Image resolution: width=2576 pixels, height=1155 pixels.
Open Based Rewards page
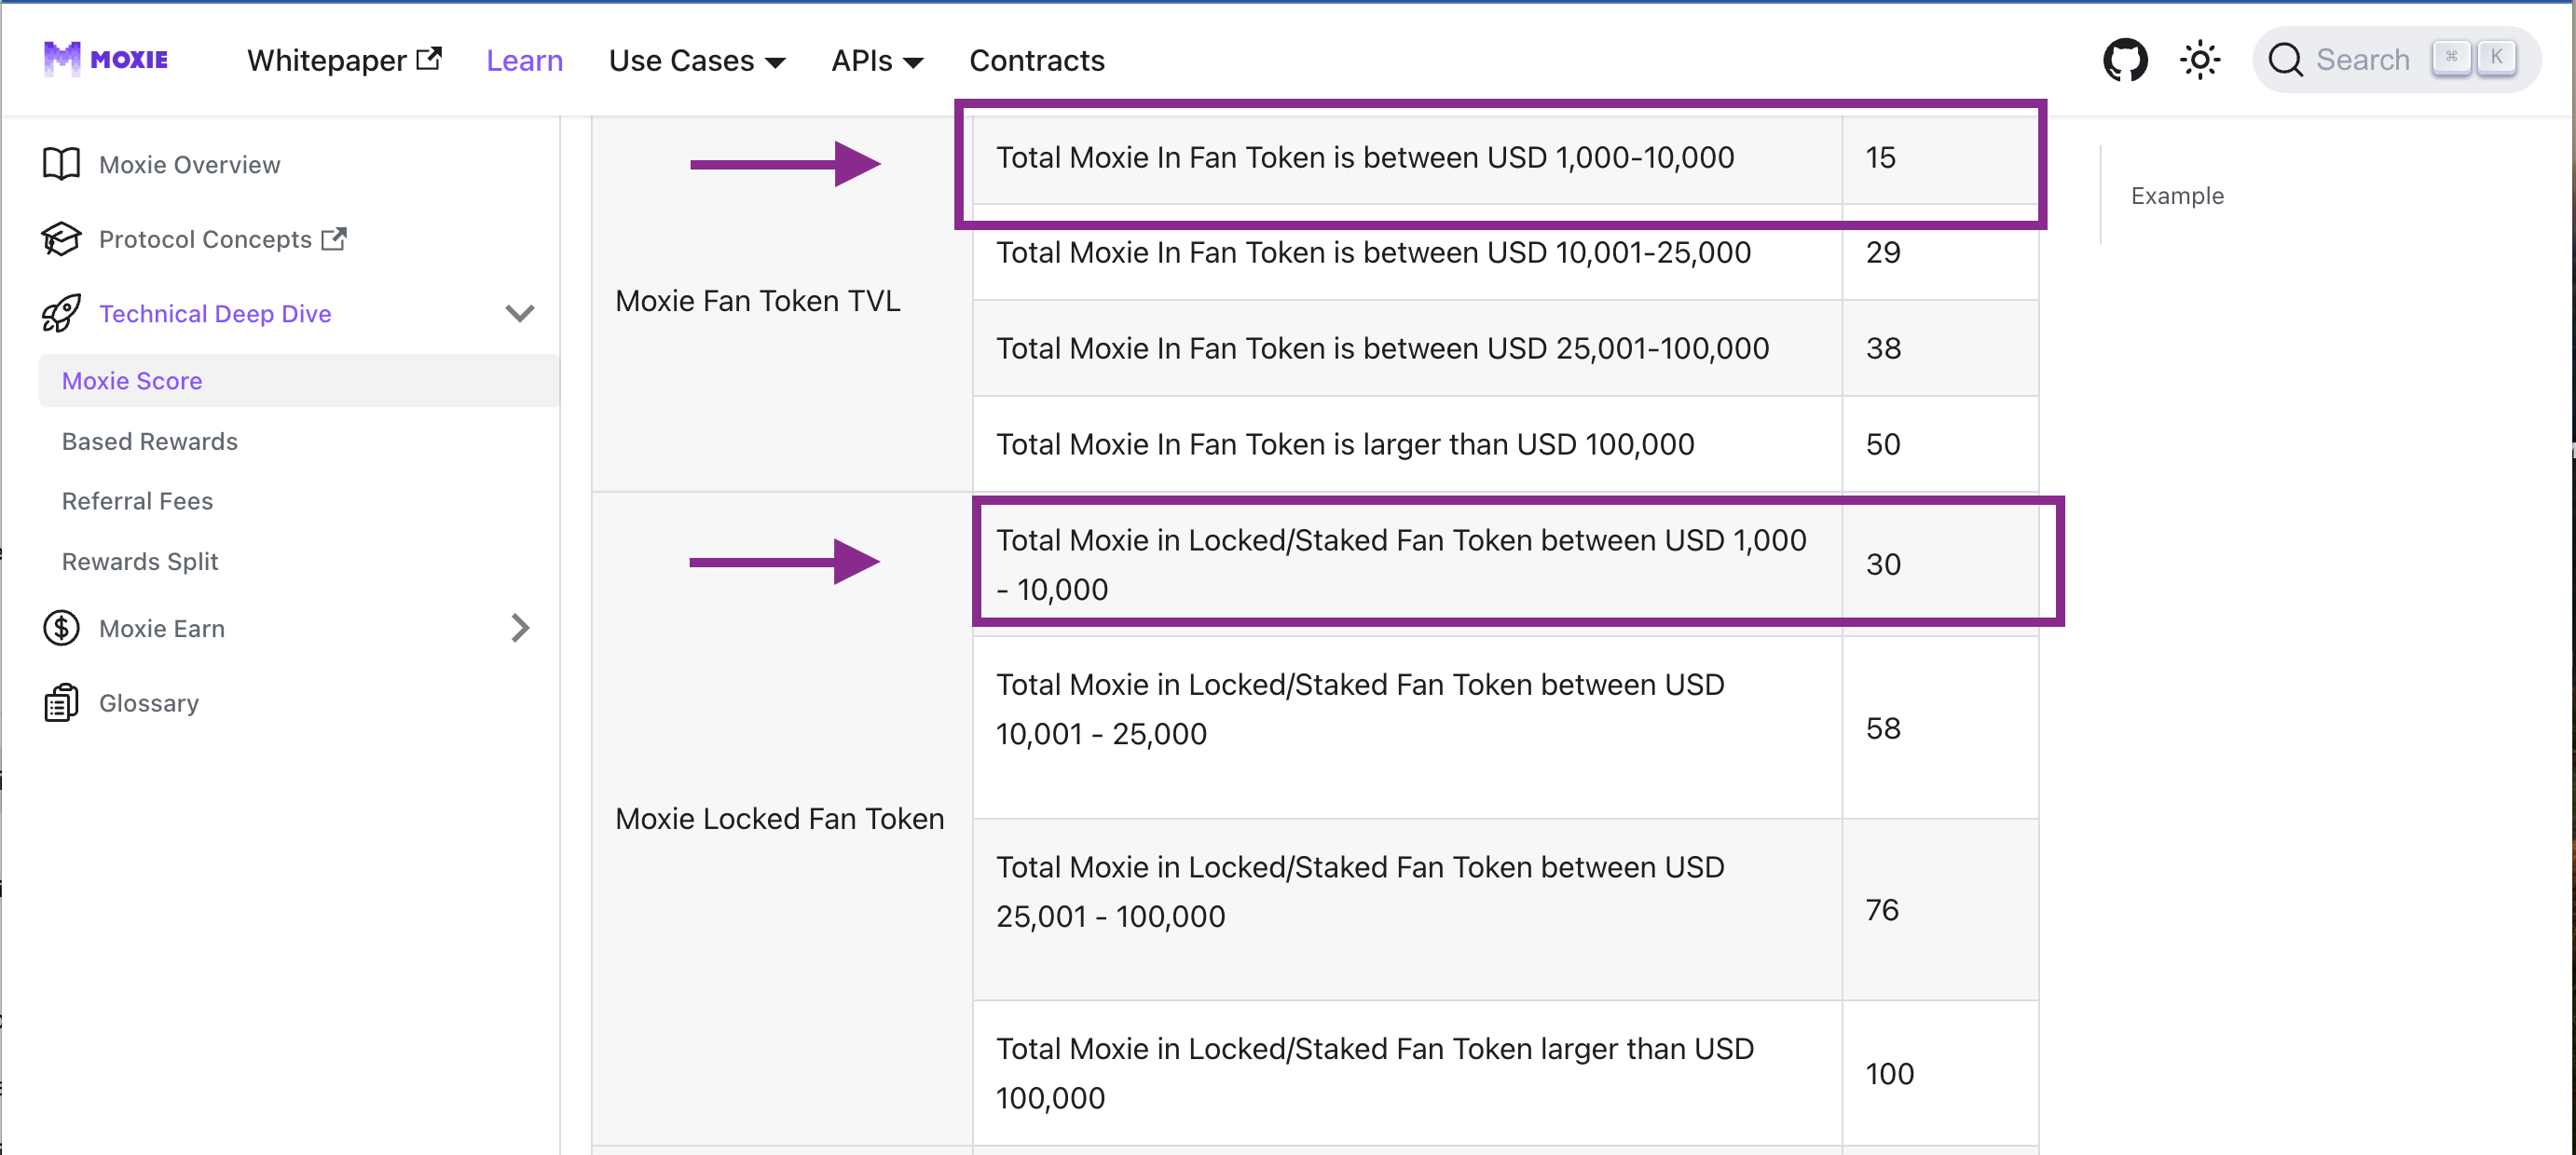pyautogui.click(x=150, y=442)
